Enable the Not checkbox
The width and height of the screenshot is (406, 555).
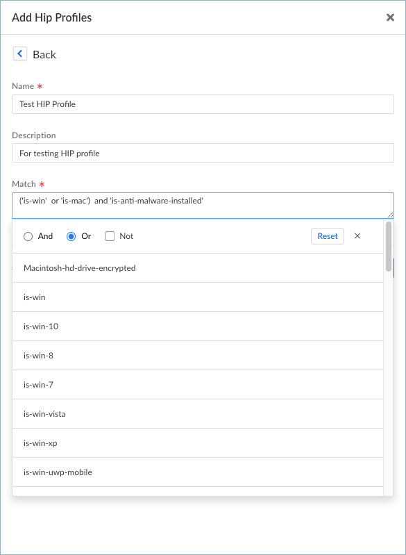point(110,236)
